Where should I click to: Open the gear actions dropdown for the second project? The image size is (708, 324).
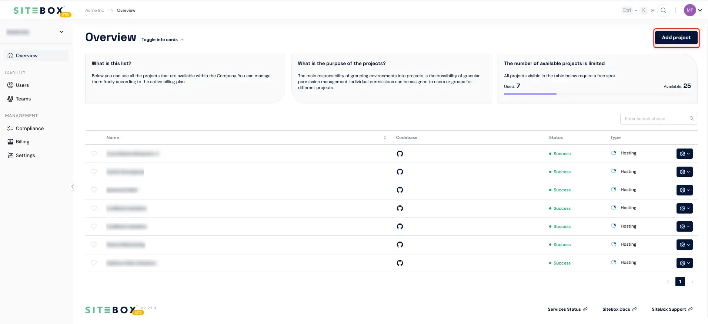pyautogui.click(x=684, y=172)
